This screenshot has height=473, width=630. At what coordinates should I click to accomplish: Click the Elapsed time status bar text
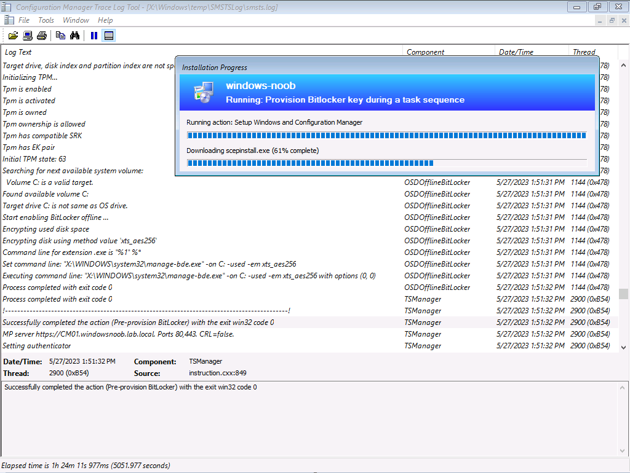(x=86, y=466)
